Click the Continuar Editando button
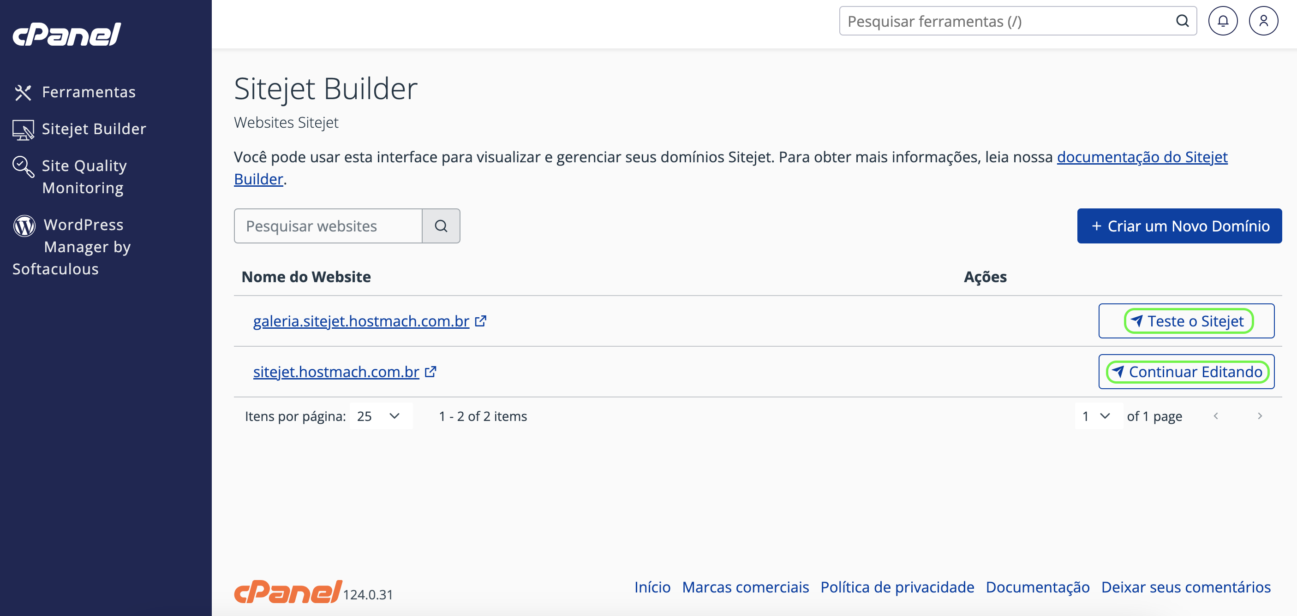This screenshot has width=1297, height=616. click(x=1187, y=372)
